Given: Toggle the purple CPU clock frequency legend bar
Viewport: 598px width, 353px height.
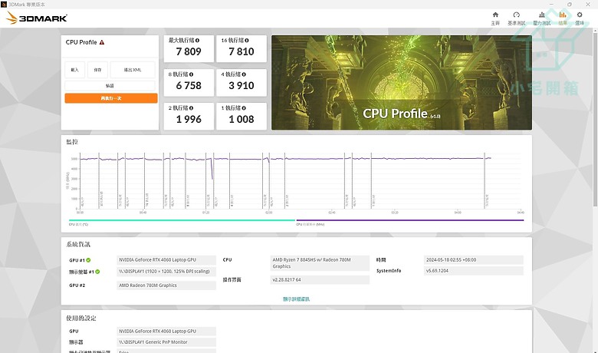Looking at the screenshot, I should coord(410,220).
